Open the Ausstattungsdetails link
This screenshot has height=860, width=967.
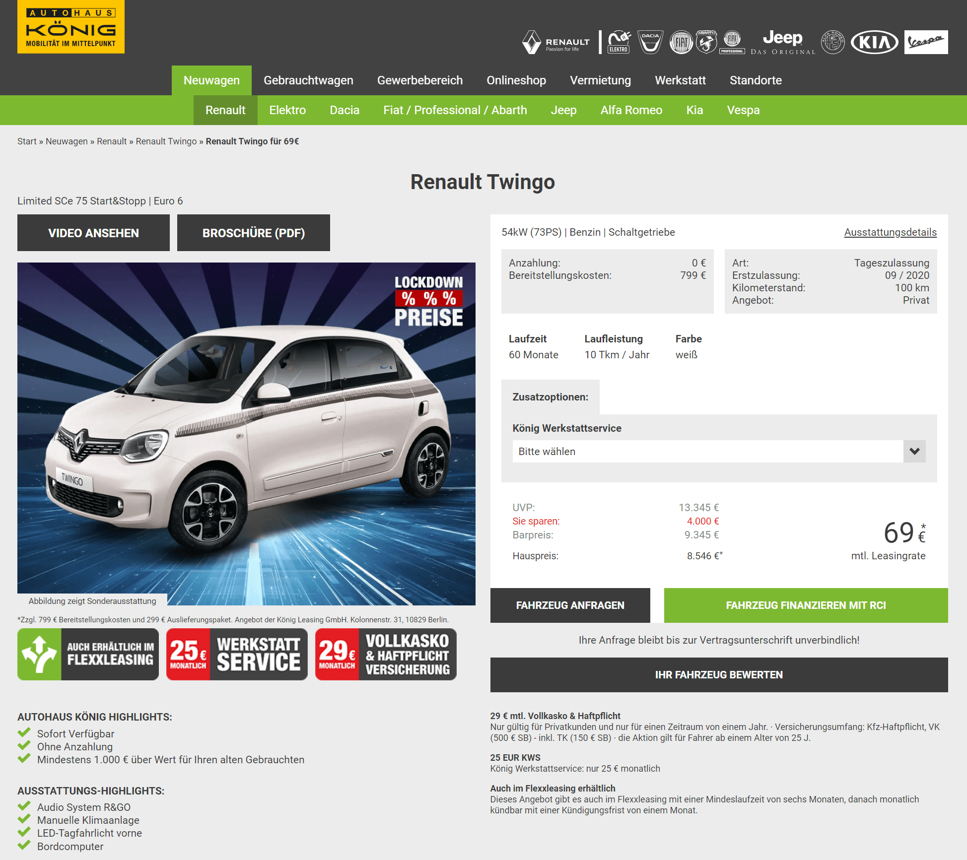[891, 232]
